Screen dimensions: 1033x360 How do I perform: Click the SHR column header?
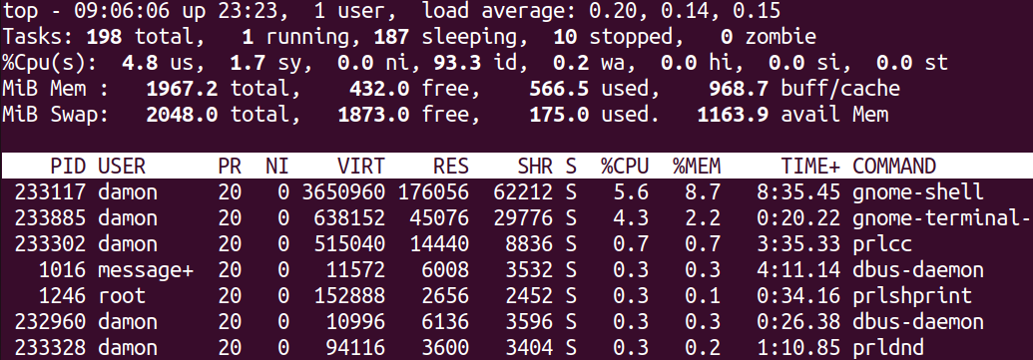(x=534, y=166)
